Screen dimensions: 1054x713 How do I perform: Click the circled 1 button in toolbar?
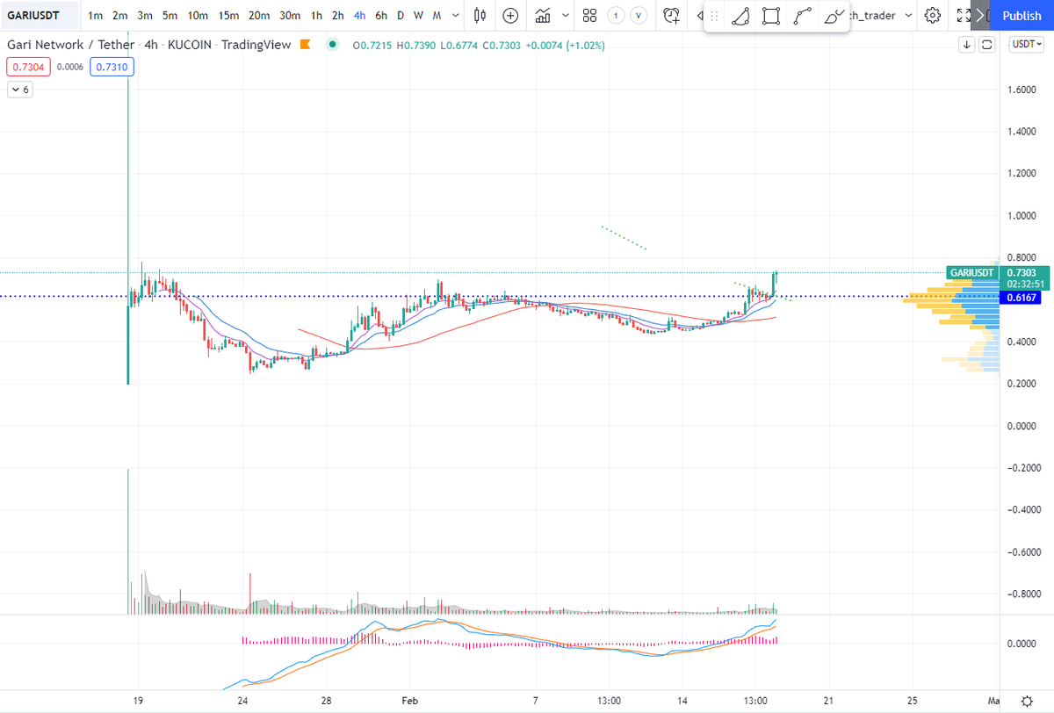(x=617, y=15)
